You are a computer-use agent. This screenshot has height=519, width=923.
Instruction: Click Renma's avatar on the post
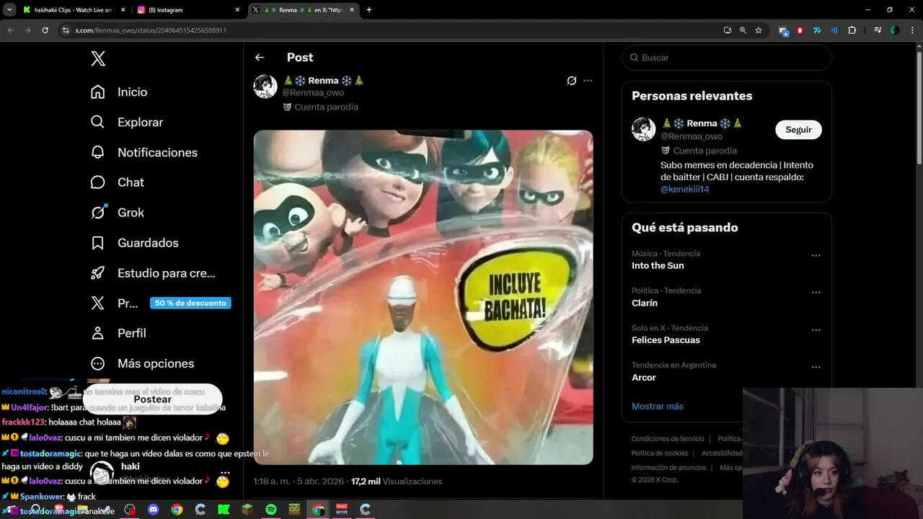tap(265, 86)
